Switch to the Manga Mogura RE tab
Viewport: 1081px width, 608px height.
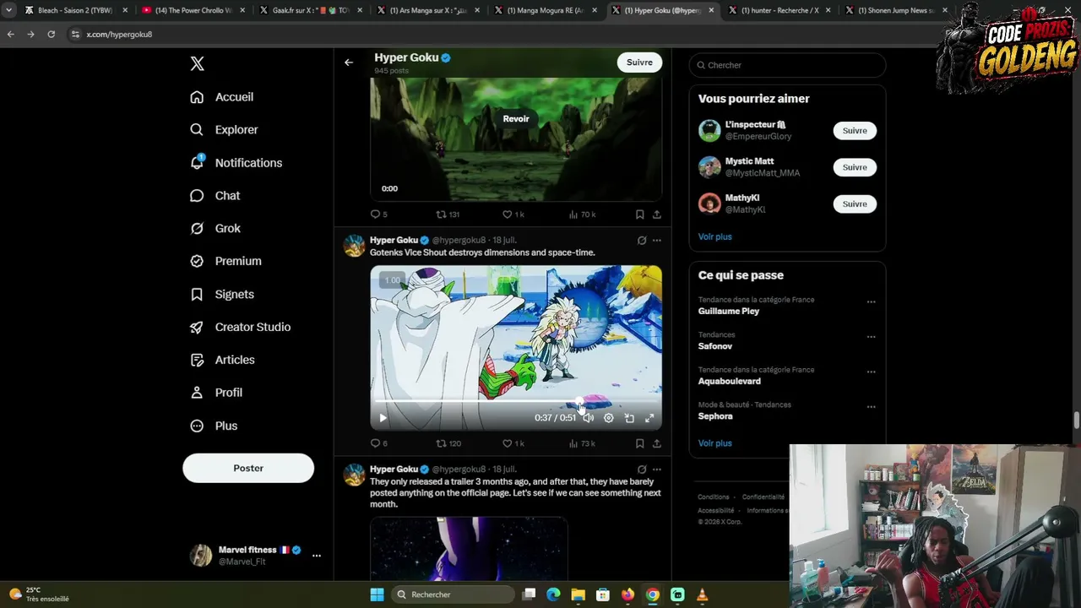(x=546, y=10)
